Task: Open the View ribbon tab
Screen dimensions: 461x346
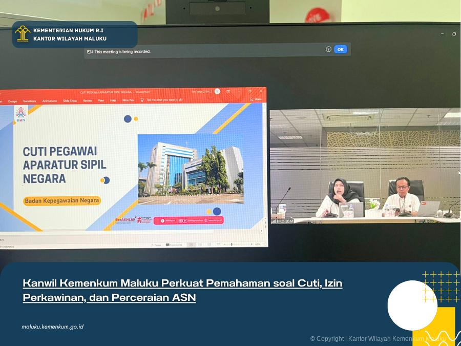Action: (x=101, y=100)
